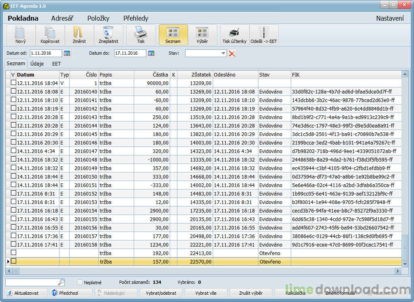Tick the checkbox for the 90000,00 row

(x=13, y=83)
